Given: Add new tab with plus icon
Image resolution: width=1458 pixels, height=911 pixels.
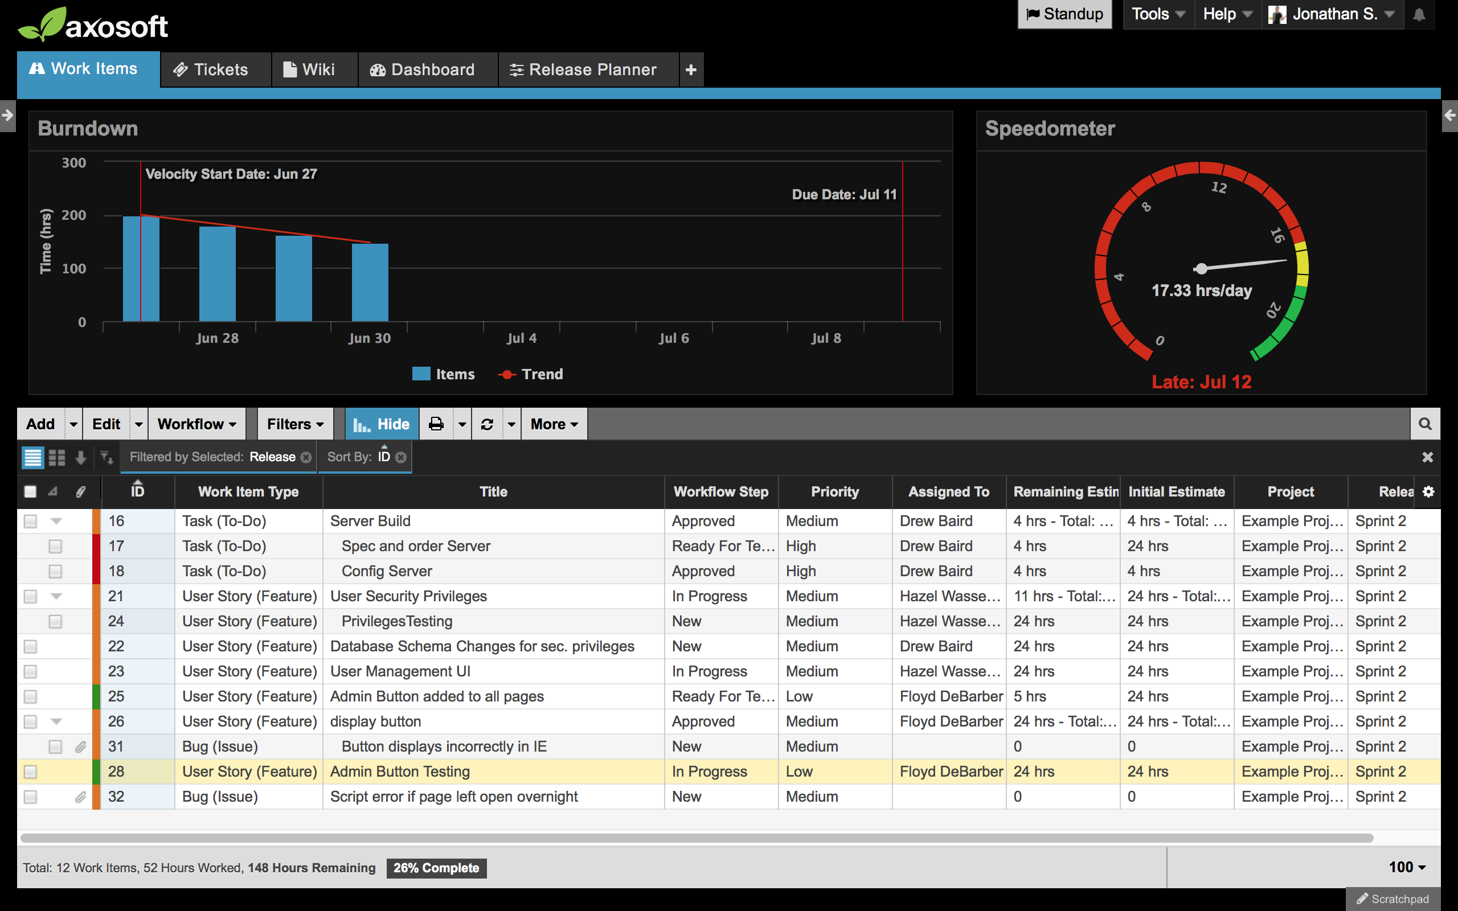Looking at the screenshot, I should [x=691, y=70].
